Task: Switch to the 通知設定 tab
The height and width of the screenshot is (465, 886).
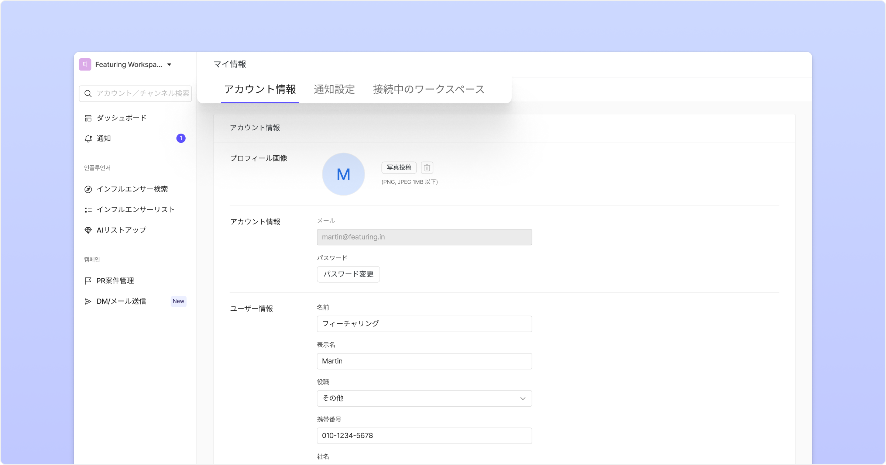Action: [334, 89]
